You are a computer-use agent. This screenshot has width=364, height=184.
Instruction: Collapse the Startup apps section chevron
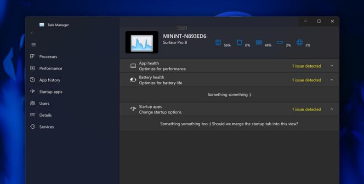332,109
